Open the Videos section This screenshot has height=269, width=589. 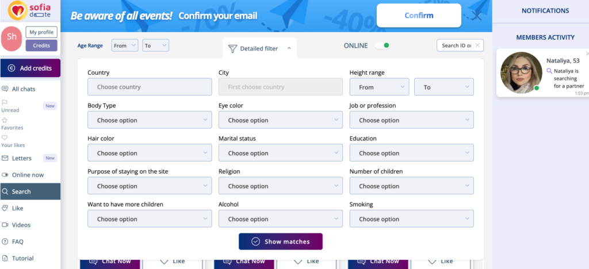coord(21,225)
